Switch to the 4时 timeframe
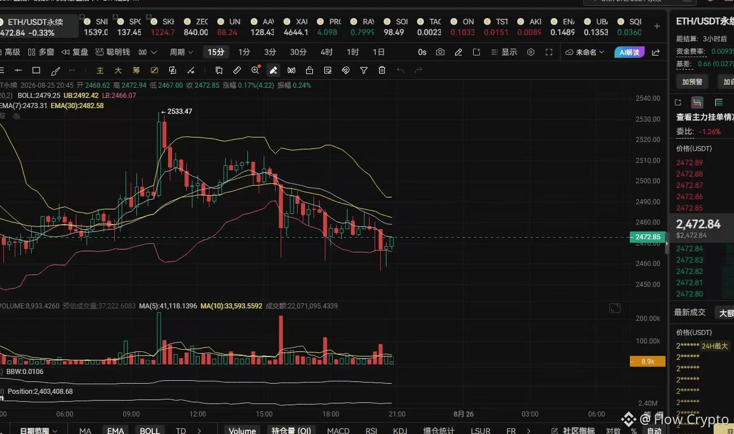Screen dimensions: 734x434 point(327,52)
